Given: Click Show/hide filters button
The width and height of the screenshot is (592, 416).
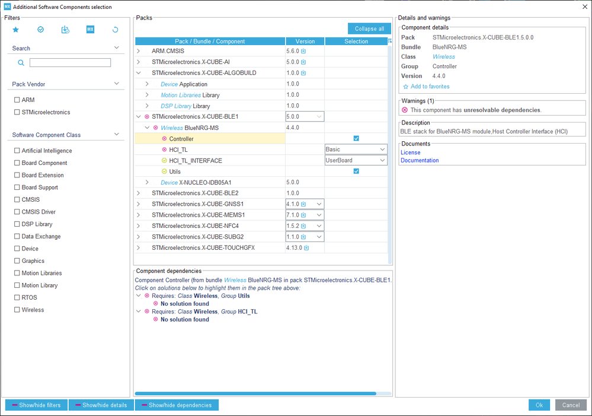Looking at the screenshot, I should pyautogui.click(x=36, y=405).
